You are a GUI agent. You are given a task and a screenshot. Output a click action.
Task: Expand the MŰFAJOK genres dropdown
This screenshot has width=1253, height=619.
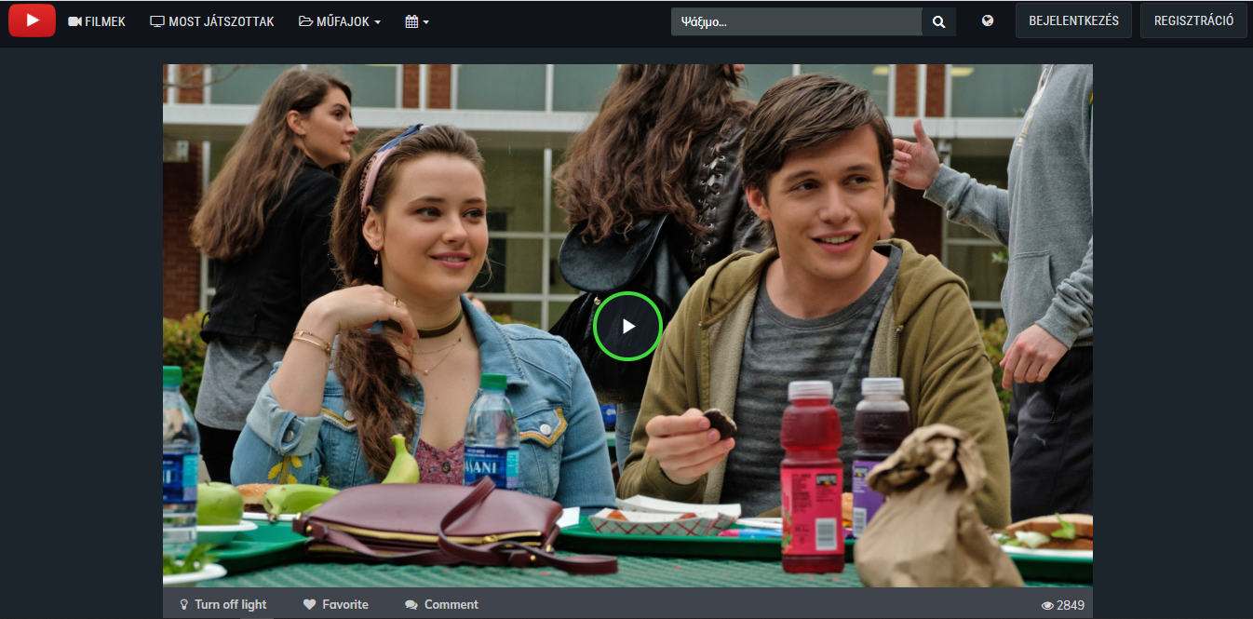[x=340, y=21]
